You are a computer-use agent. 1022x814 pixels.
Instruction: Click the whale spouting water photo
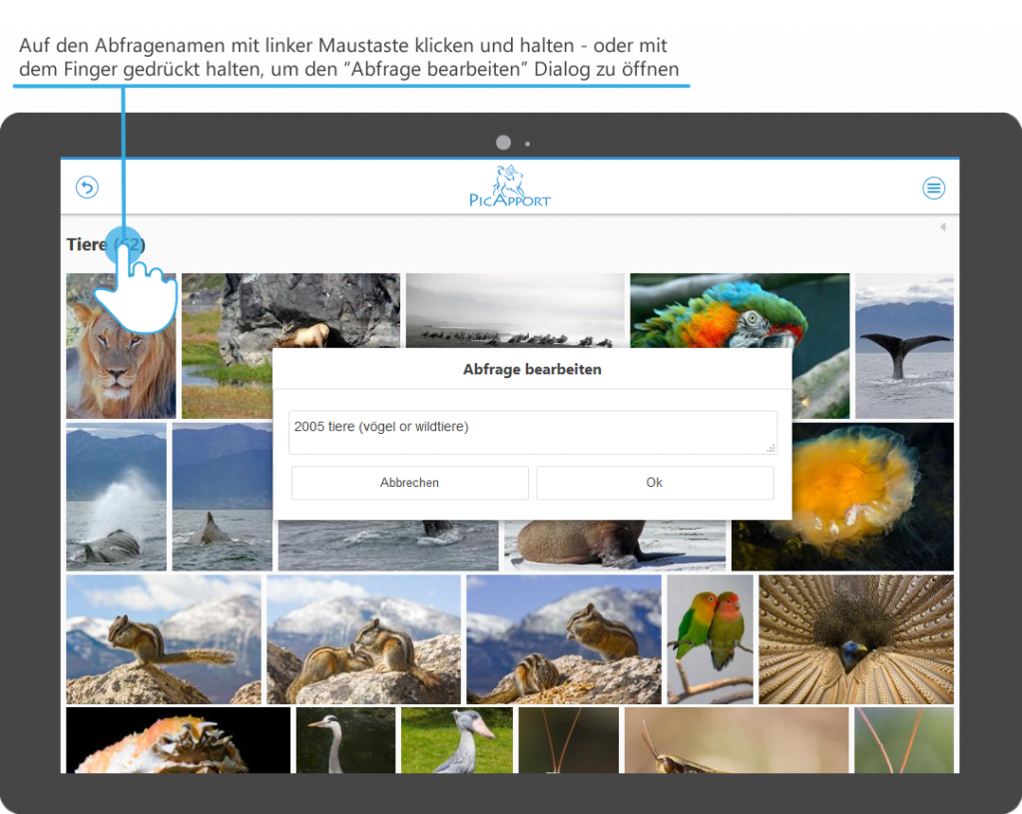[x=116, y=496]
